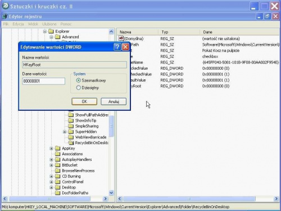The height and width of the screenshot is (211, 281).
Task: Expand the BitBucket tree node
Action: click(x=51, y=165)
